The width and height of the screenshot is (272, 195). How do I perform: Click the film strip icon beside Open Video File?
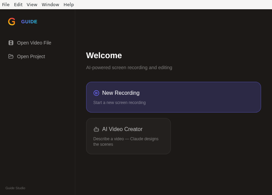point(11,43)
